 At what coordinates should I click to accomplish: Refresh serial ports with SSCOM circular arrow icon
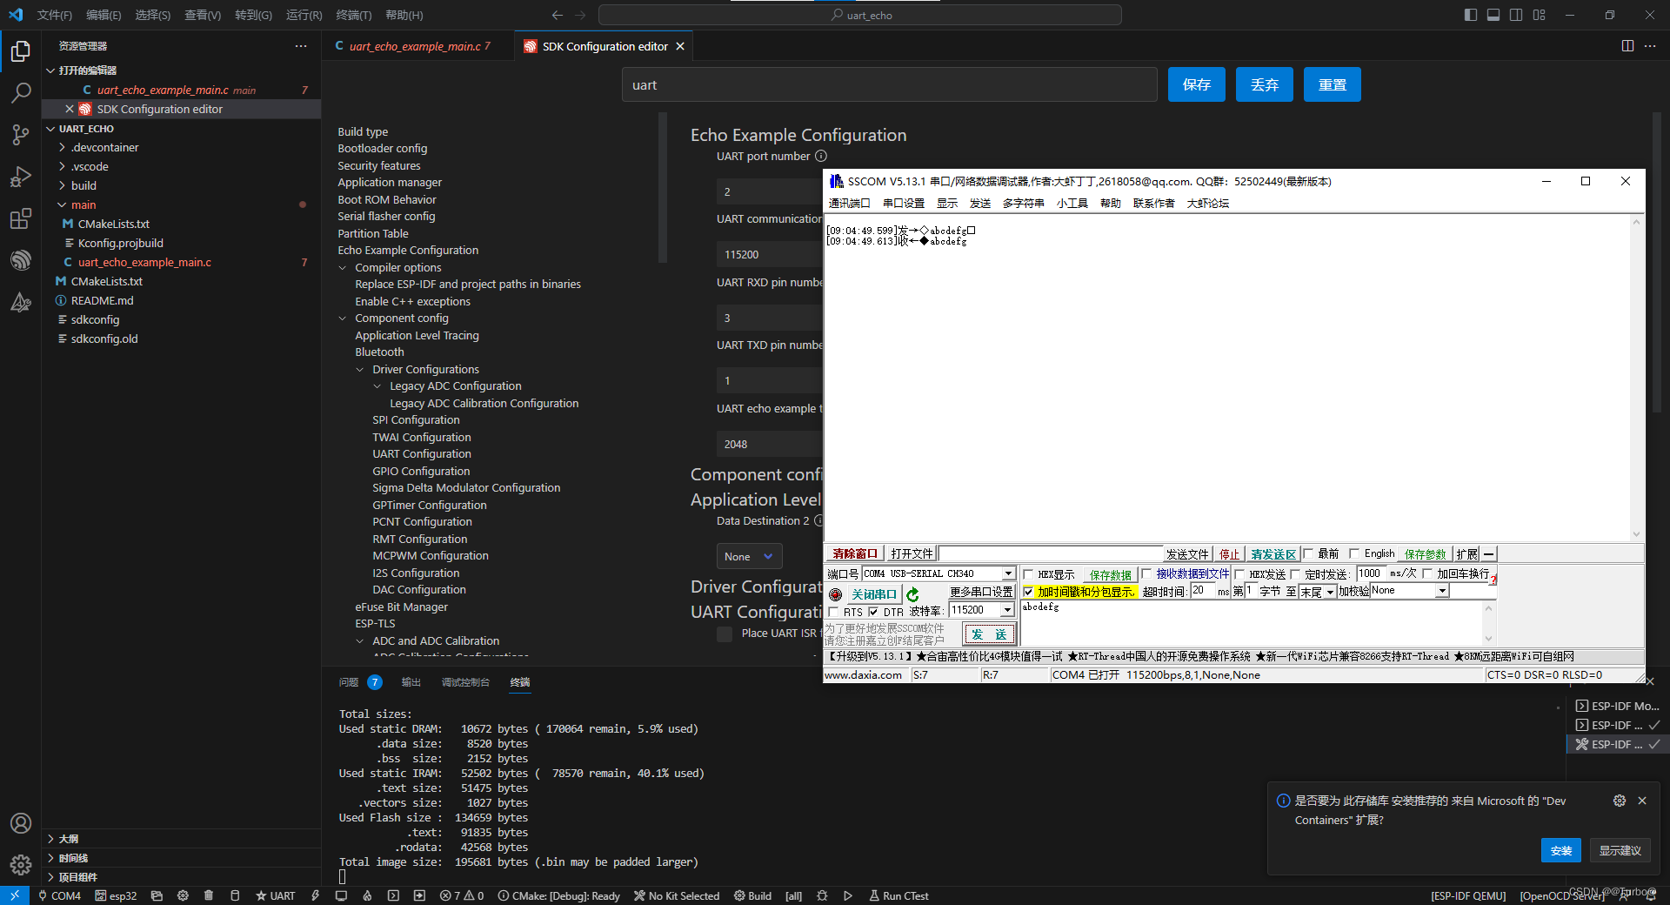pos(912,595)
